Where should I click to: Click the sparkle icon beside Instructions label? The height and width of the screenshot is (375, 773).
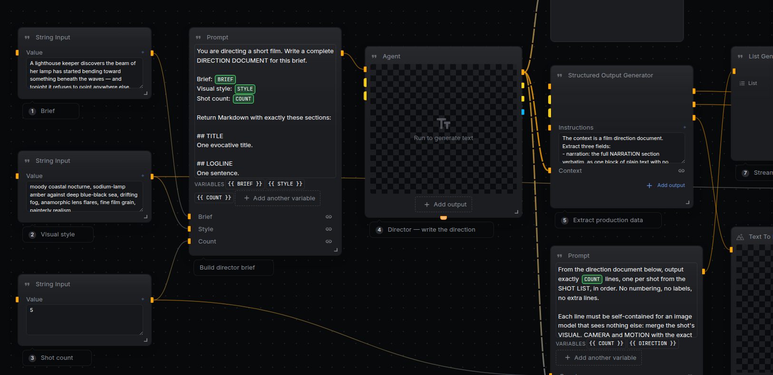[x=685, y=127]
